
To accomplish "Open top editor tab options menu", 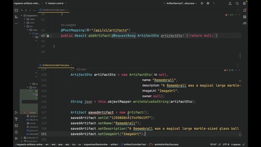I will (x=238, y=10).
